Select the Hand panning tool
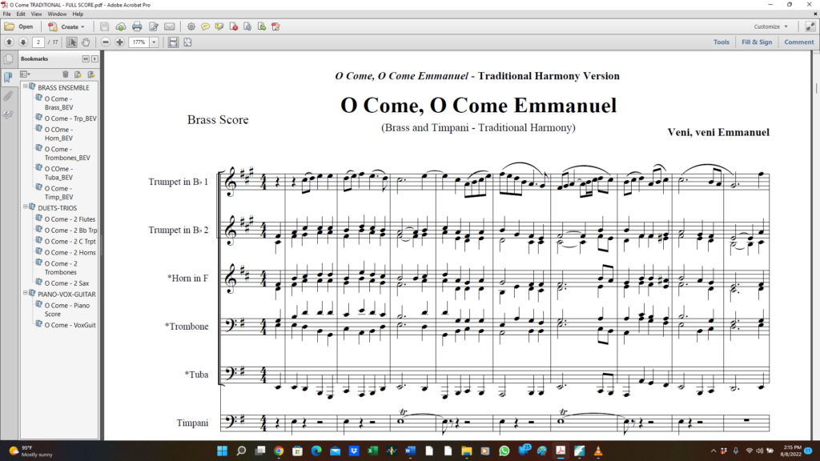The width and height of the screenshot is (820, 461). [86, 42]
